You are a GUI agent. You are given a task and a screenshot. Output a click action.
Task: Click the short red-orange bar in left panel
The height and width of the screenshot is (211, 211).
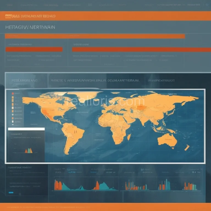tap(34, 49)
